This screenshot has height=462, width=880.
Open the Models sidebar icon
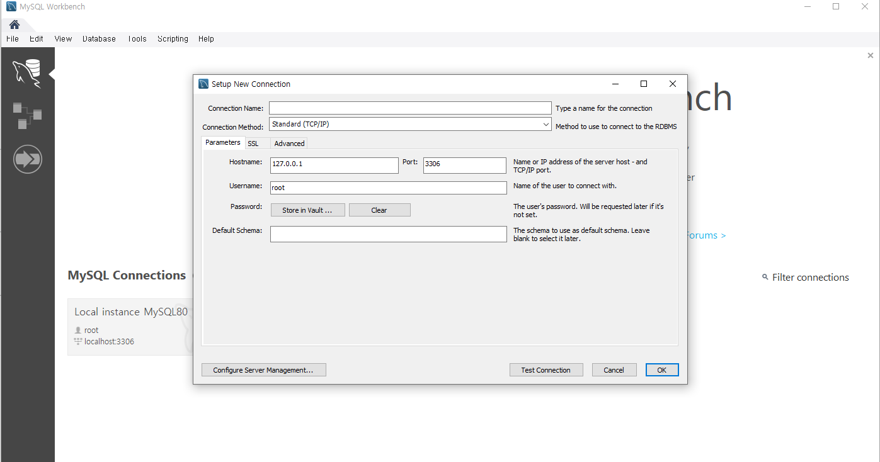(x=27, y=116)
